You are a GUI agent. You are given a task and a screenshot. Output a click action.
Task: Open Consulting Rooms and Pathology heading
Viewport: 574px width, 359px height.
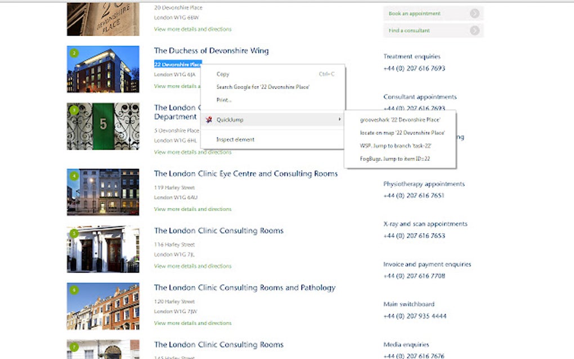[245, 288]
